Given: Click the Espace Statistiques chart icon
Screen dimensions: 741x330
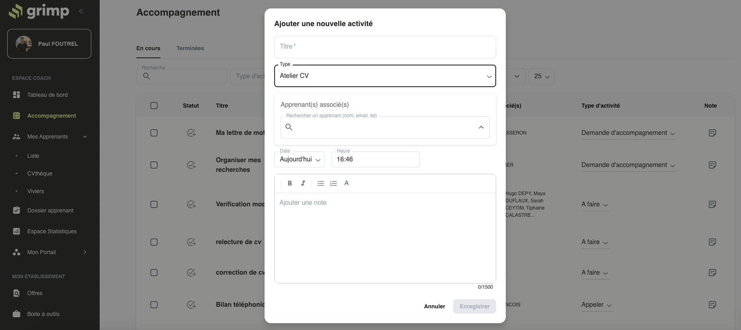Looking at the screenshot, I should pyautogui.click(x=16, y=231).
